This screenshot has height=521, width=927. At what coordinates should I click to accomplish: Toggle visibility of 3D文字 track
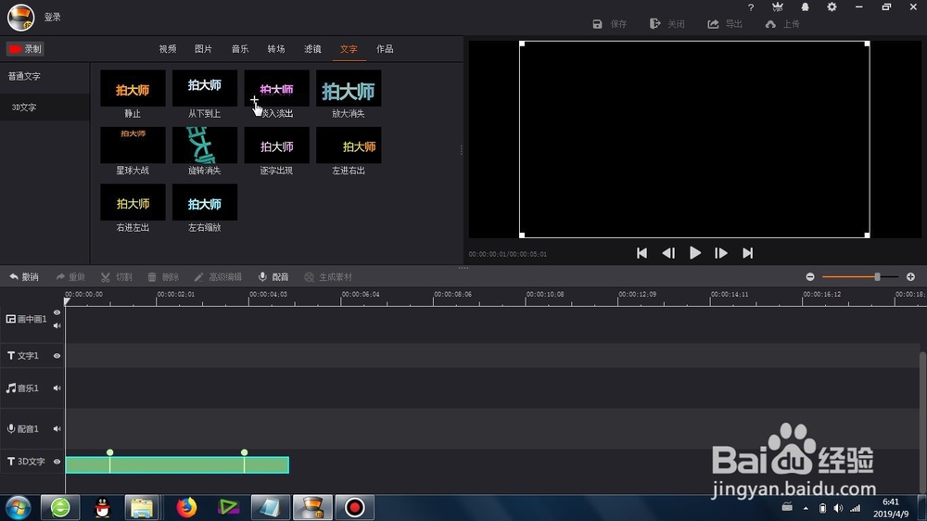coord(57,462)
